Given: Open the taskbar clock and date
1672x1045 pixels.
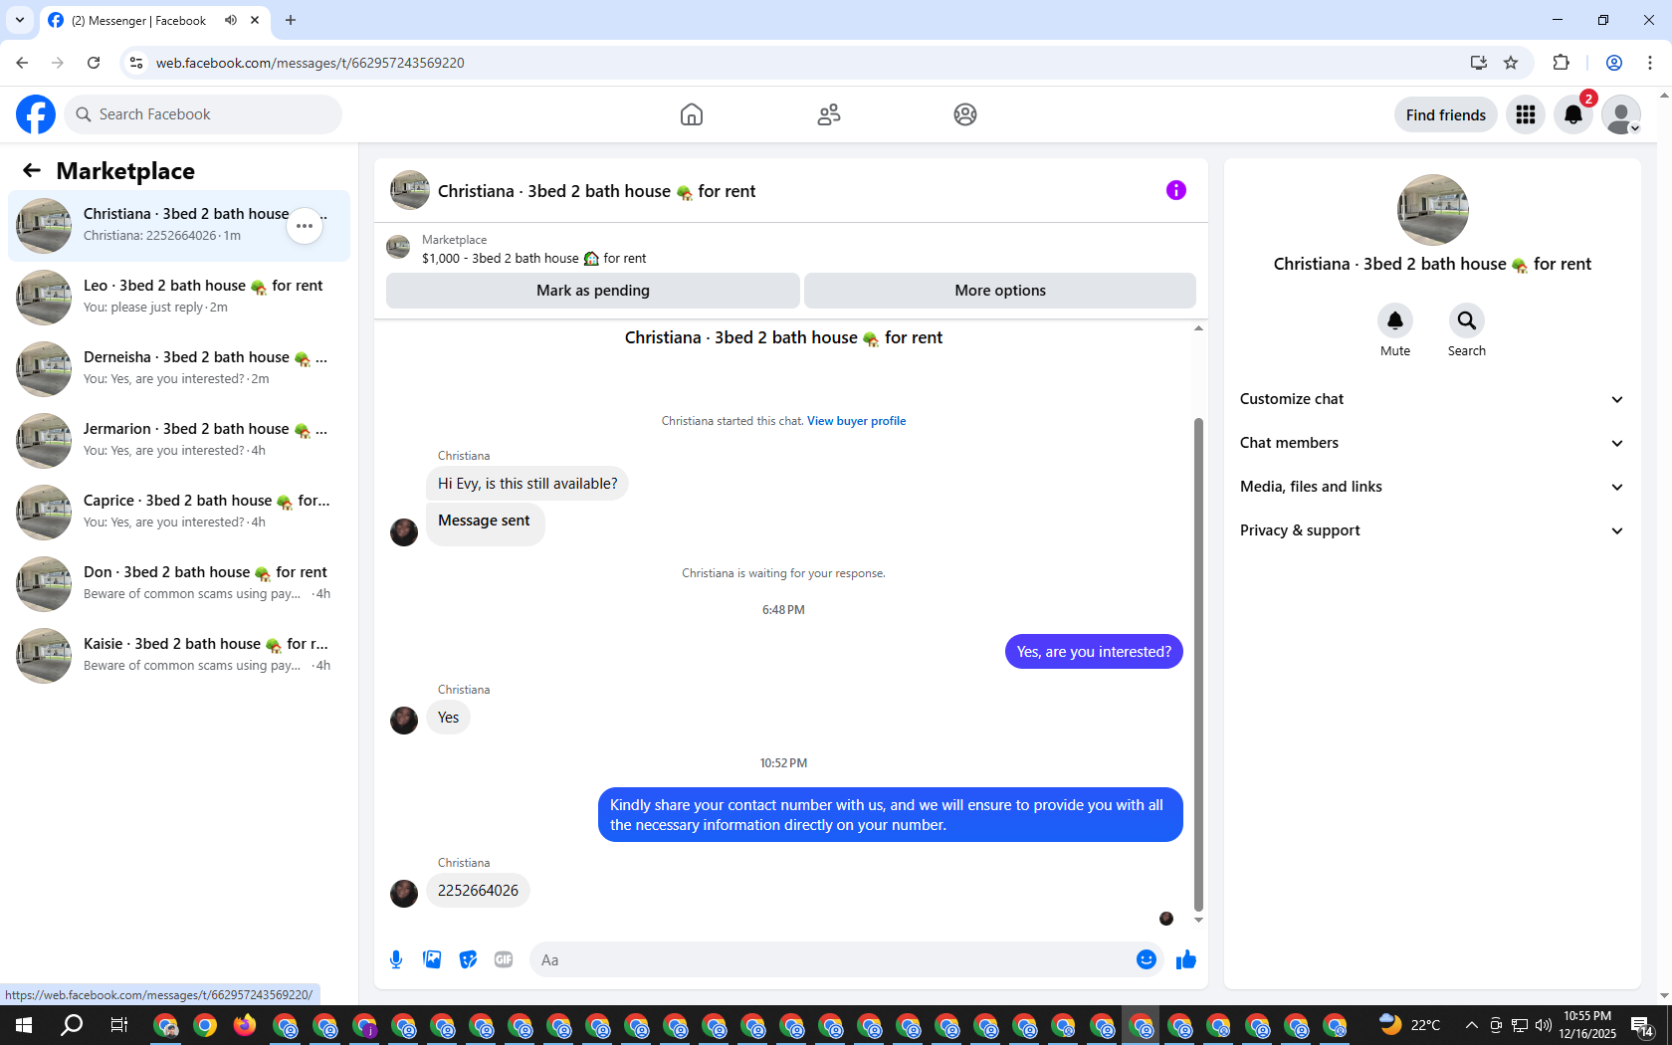Looking at the screenshot, I should (x=1587, y=1025).
